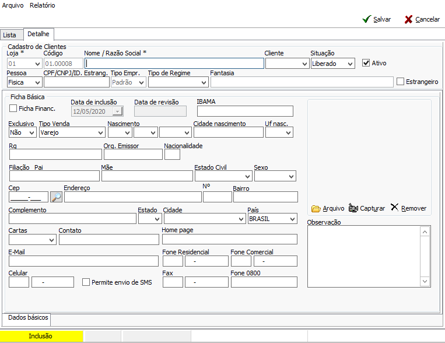Click the Arquivo photo button label
Viewport: 445px width, 343px height.
[334, 208]
